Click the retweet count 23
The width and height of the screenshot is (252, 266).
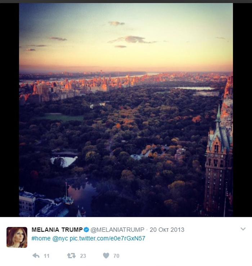tap(83, 256)
